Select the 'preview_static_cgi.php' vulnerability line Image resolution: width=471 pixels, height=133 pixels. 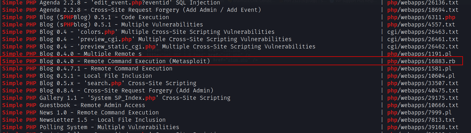159,47
